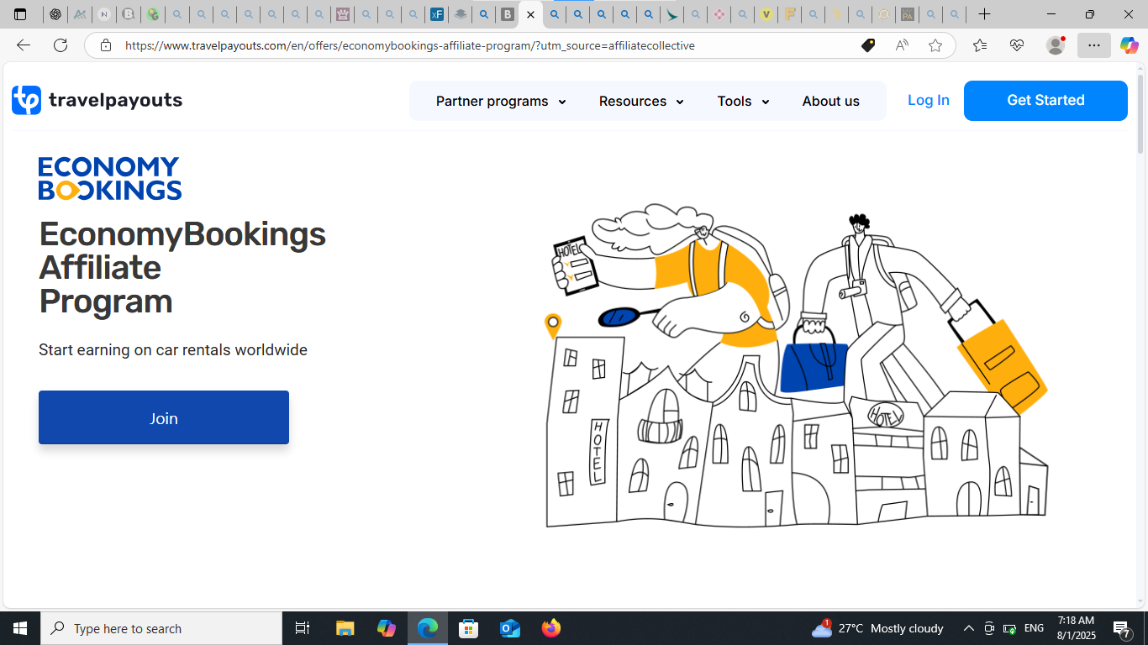Open the shopping price tag icon
Screen dimensions: 1148x645
click(x=868, y=45)
